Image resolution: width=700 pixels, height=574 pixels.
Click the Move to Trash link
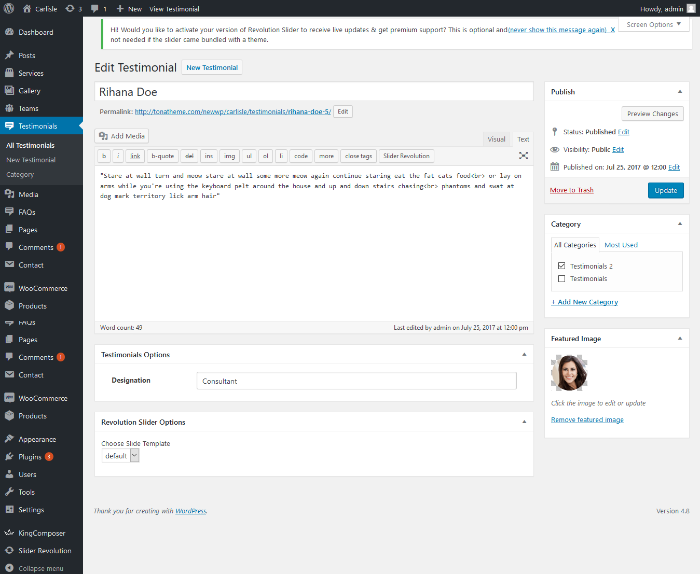(x=571, y=190)
